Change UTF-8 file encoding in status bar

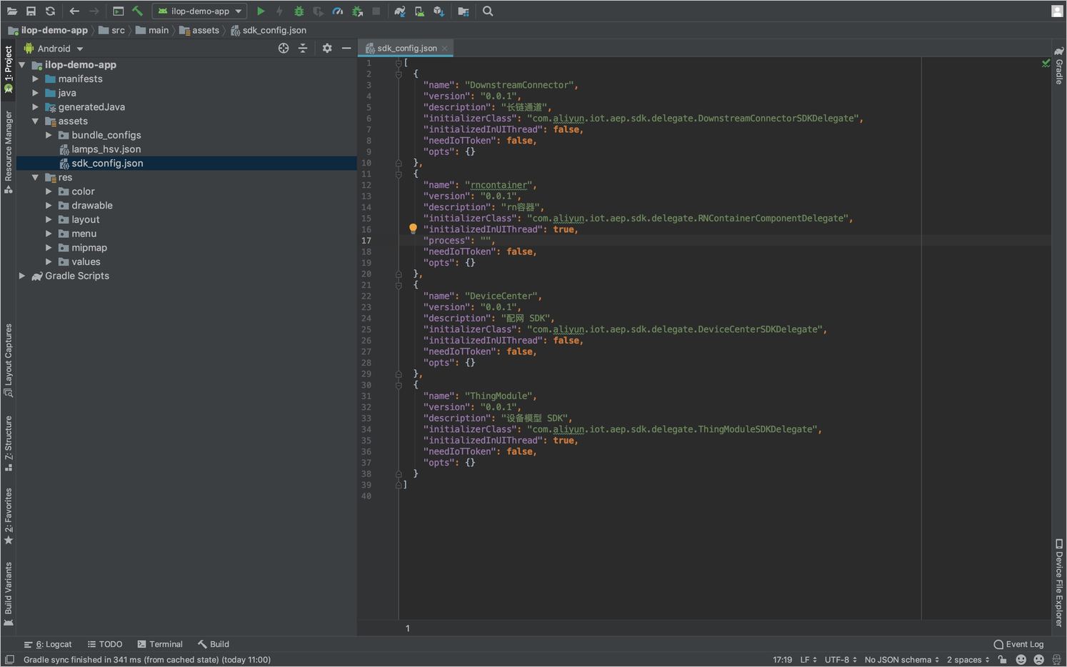coord(841,660)
